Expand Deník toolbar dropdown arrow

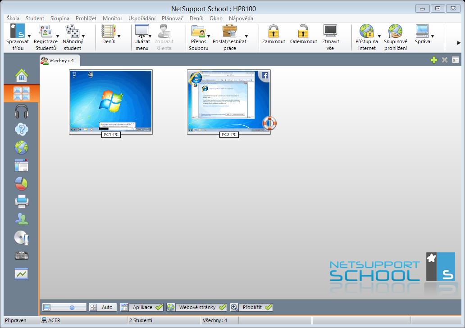pos(119,36)
